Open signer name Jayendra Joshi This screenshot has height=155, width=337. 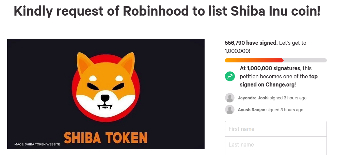point(253,98)
